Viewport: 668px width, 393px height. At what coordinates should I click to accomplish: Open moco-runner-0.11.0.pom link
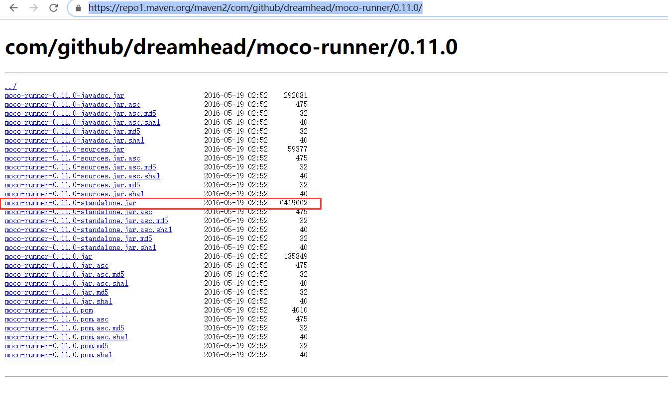[x=49, y=310]
